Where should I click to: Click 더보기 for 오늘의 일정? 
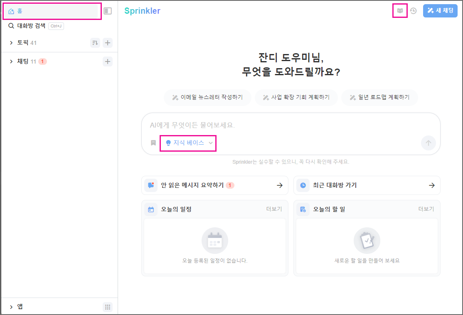[x=274, y=209]
